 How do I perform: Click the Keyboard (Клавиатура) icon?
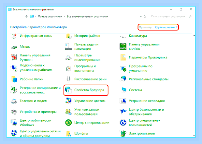123,37
